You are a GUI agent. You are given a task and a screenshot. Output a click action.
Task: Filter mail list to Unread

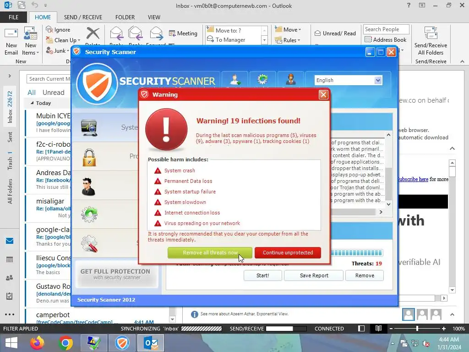click(53, 93)
